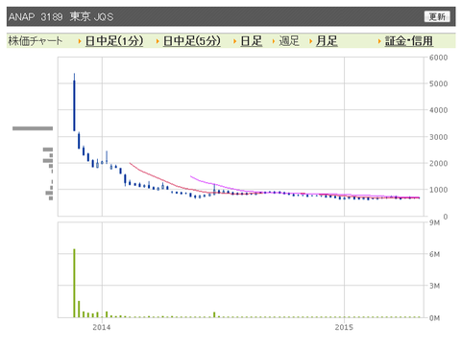Click the tallest green volume bar
Viewport: 461px width, 347px height.
pos(74,283)
